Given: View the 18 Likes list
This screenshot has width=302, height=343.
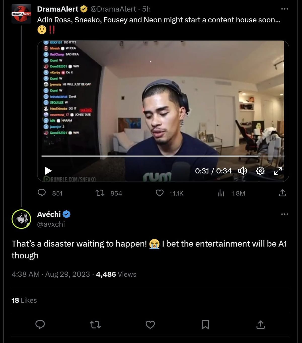Looking at the screenshot, I should (23, 300).
